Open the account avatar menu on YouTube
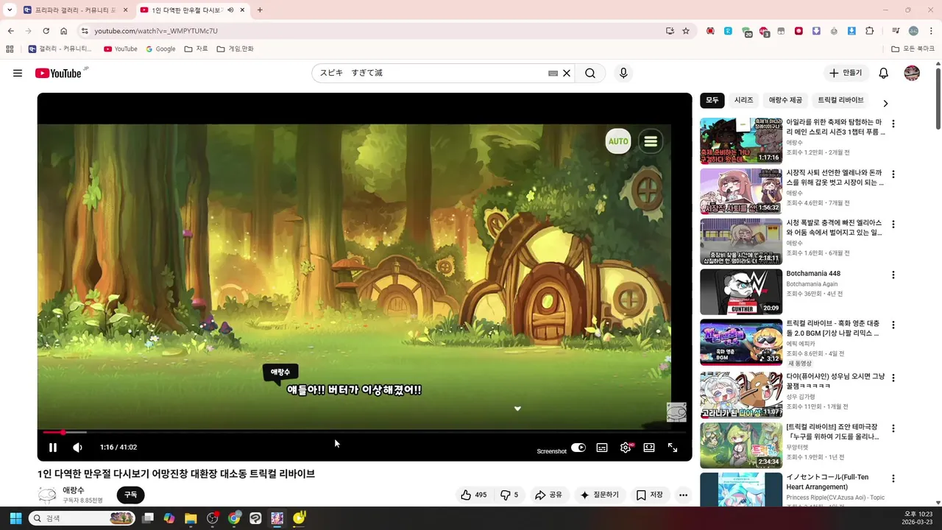 [x=912, y=73]
